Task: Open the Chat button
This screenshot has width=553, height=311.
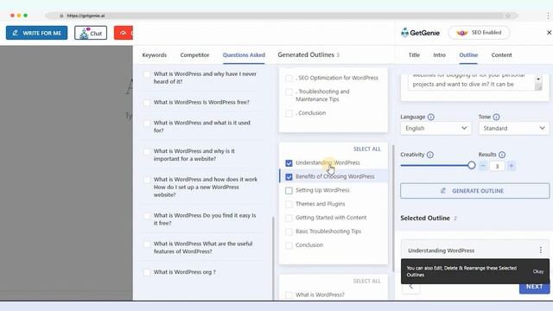Action: [91, 33]
